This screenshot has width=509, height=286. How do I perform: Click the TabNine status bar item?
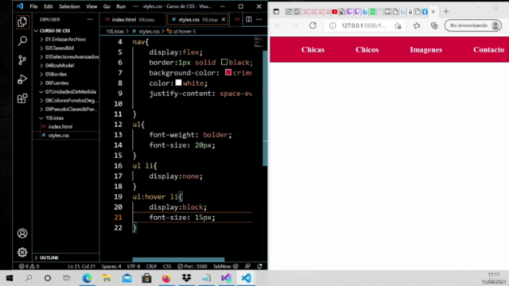coord(225,266)
